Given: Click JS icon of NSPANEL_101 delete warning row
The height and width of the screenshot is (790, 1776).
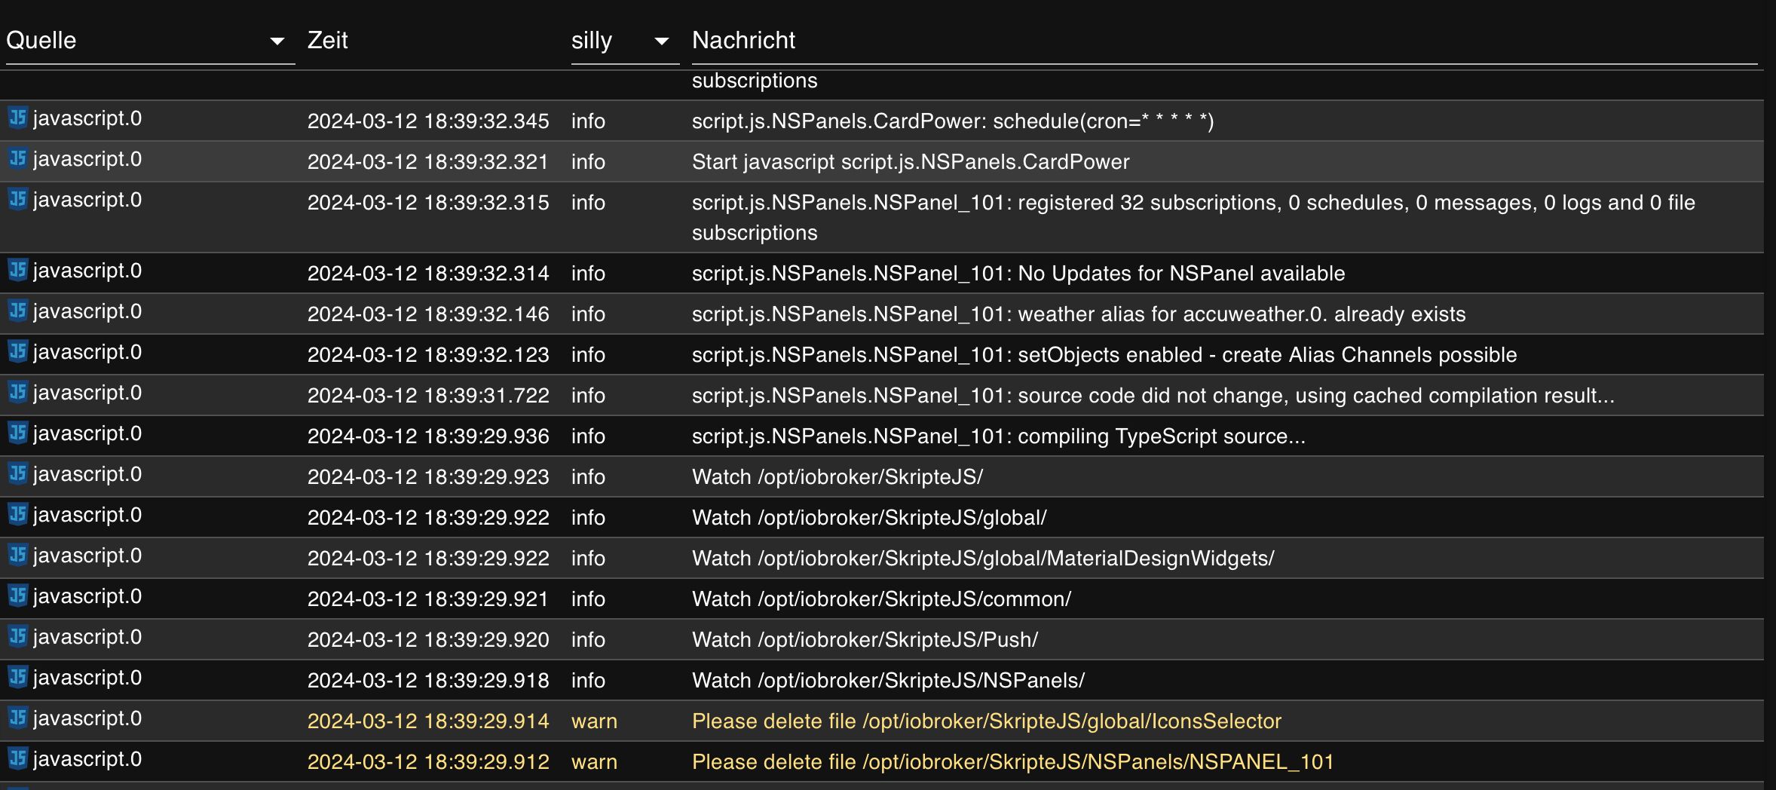Looking at the screenshot, I should point(17,759).
